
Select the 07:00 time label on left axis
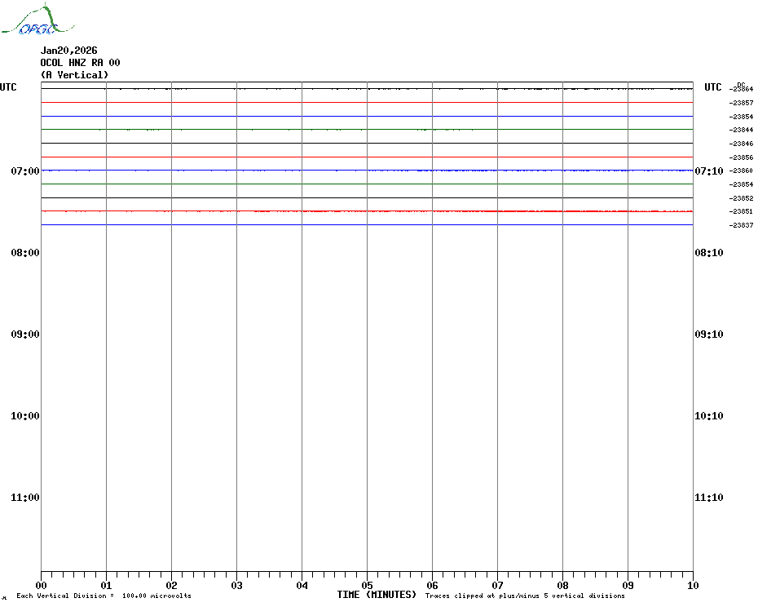[x=25, y=171]
